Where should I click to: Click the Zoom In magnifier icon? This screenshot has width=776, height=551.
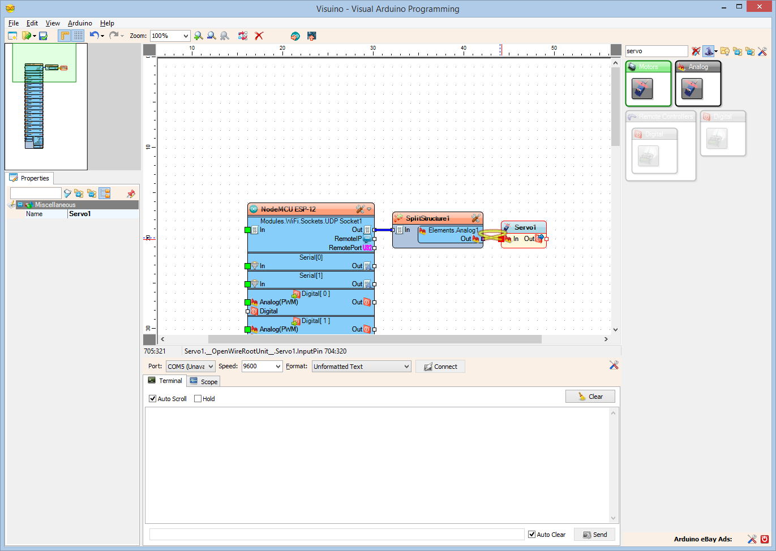point(198,36)
